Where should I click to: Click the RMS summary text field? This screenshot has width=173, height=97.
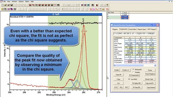[134, 33]
